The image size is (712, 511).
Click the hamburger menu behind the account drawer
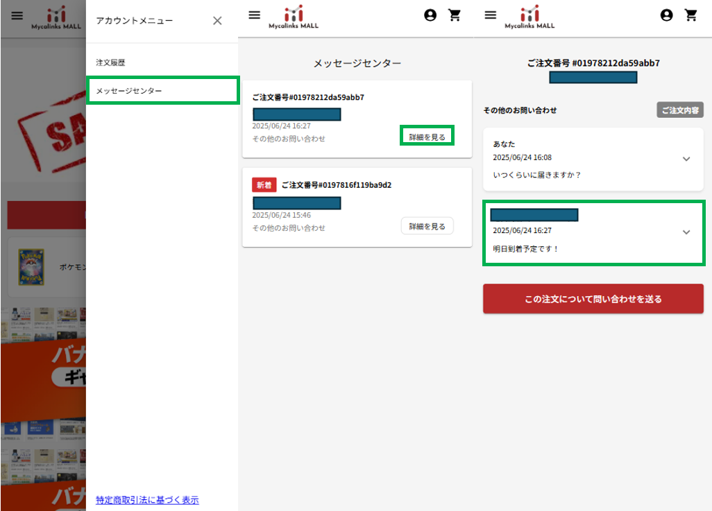click(x=17, y=15)
